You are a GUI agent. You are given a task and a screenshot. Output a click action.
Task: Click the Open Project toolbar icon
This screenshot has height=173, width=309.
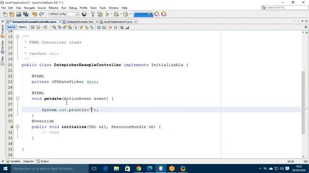click(19, 14)
